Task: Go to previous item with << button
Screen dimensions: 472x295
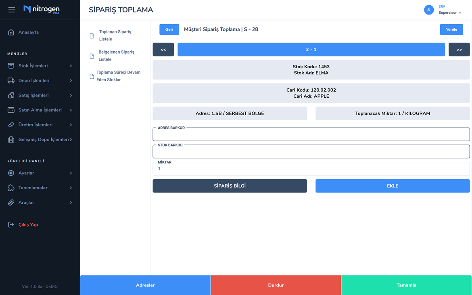Action: 163,49
